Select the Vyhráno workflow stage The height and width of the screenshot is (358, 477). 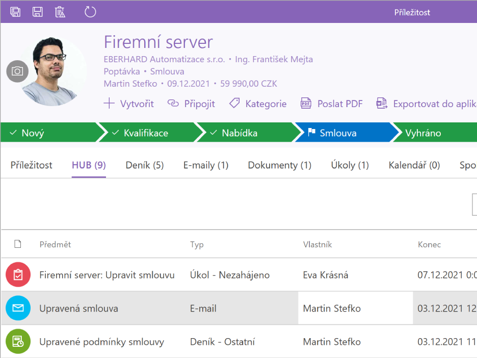tap(435, 133)
